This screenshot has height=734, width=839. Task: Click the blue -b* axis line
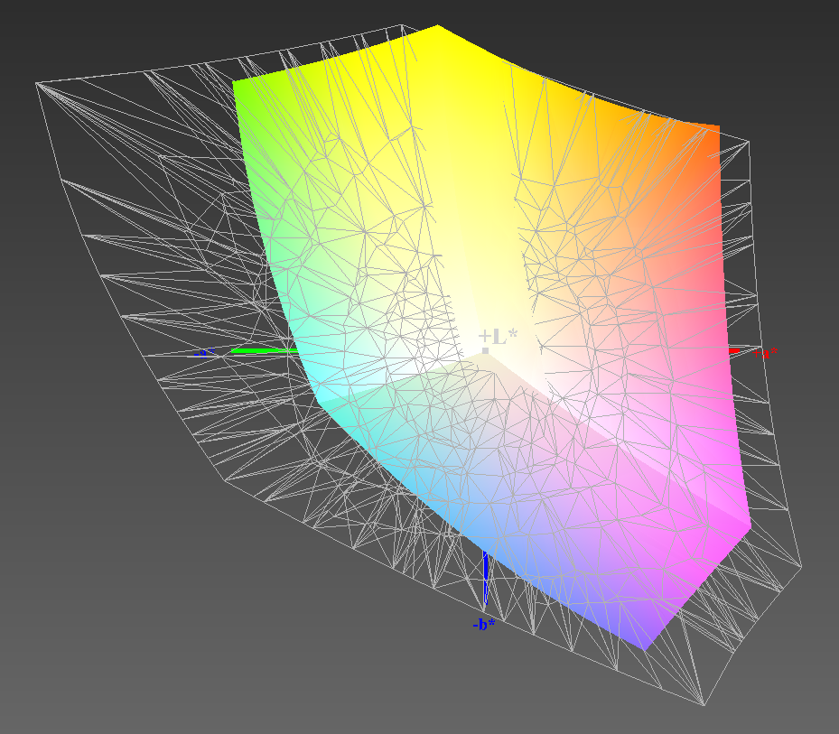click(485, 578)
